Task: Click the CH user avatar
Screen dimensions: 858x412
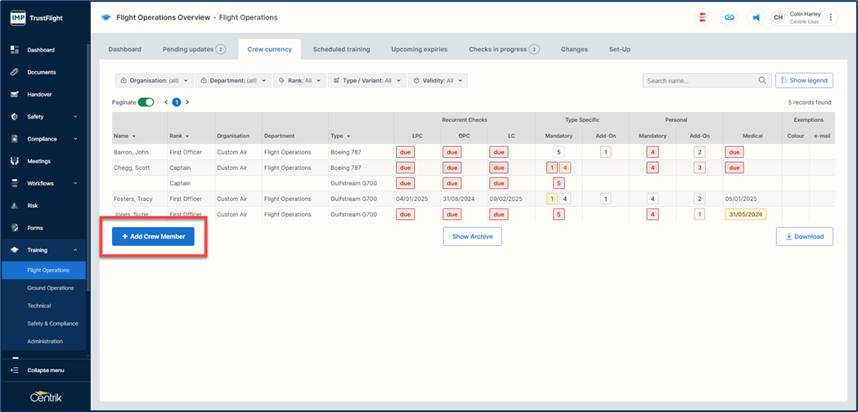Action: (778, 17)
